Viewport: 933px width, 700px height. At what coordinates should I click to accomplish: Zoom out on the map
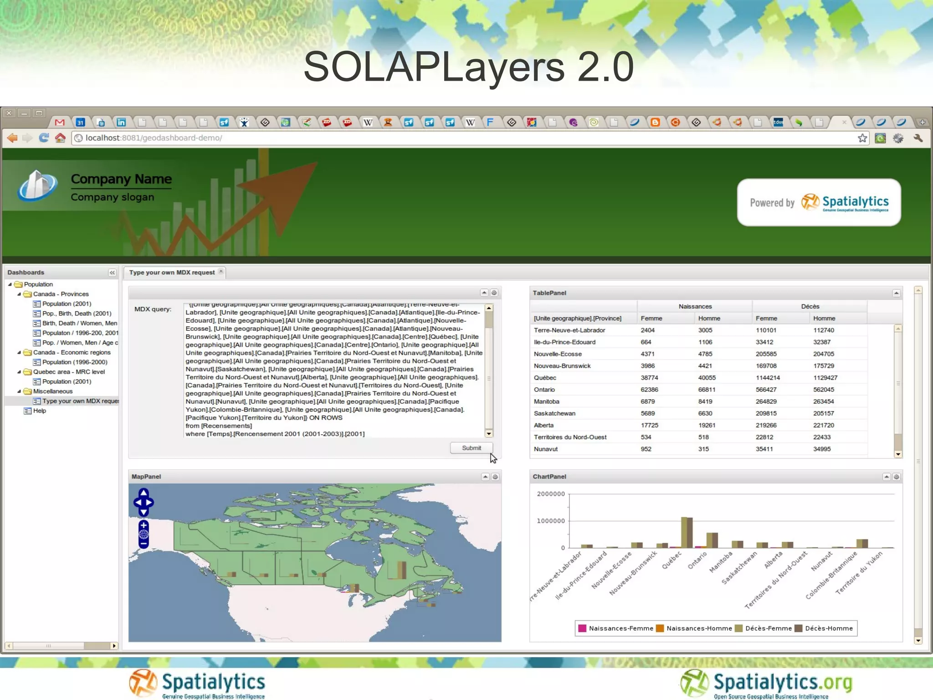point(144,544)
